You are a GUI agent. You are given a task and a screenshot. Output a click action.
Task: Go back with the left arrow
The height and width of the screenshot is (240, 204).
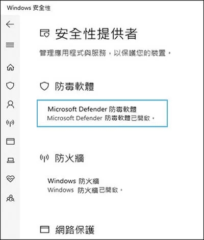coord(10,24)
